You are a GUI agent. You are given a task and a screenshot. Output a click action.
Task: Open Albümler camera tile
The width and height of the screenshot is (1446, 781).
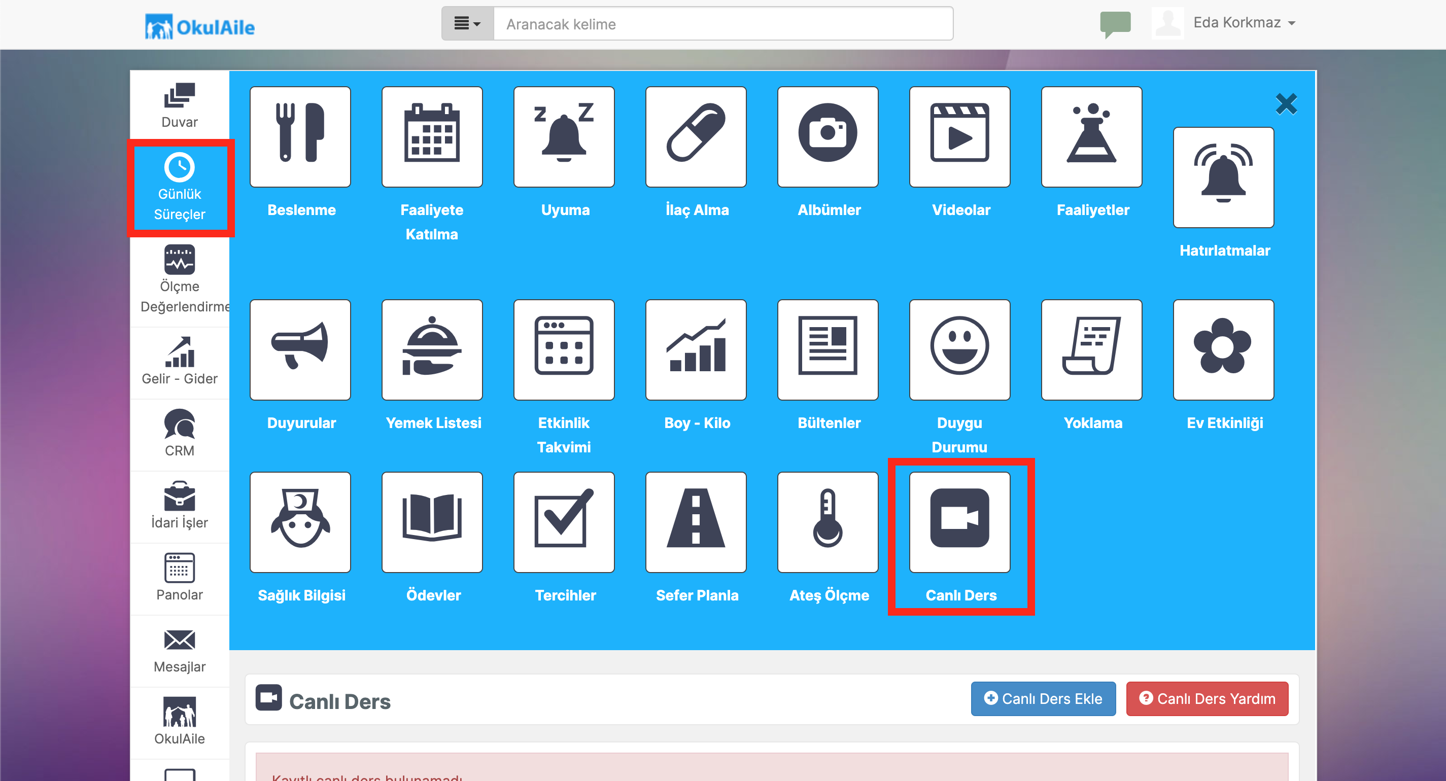point(828,137)
